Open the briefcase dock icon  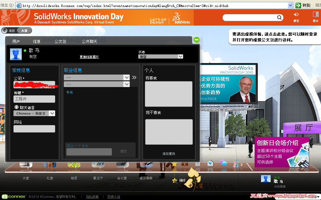(x=185, y=164)
